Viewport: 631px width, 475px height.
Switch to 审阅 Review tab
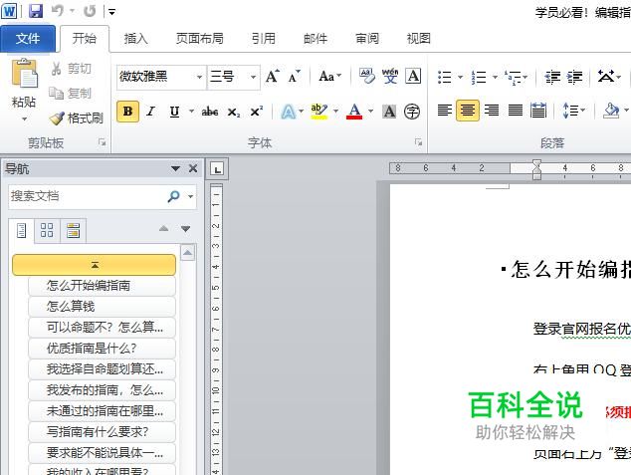[x=367, y=39]
